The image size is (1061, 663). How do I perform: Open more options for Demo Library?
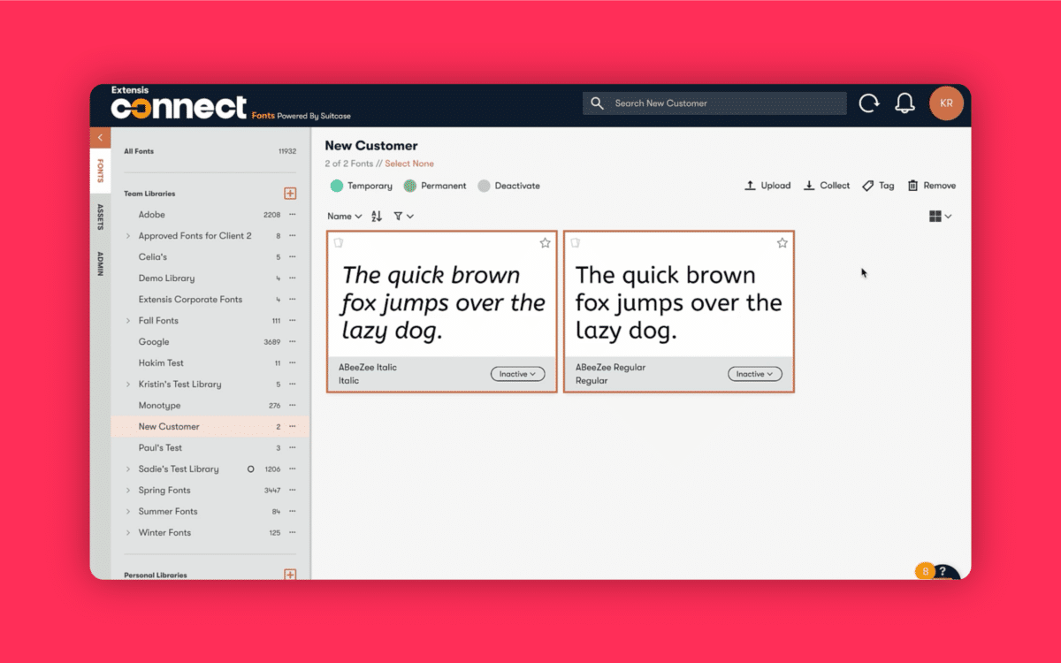click(292, 278)
